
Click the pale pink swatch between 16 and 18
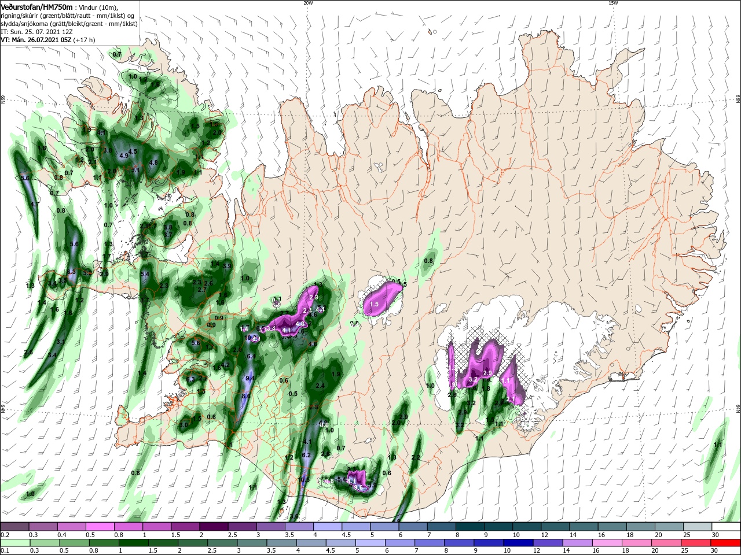coord(607,543)
